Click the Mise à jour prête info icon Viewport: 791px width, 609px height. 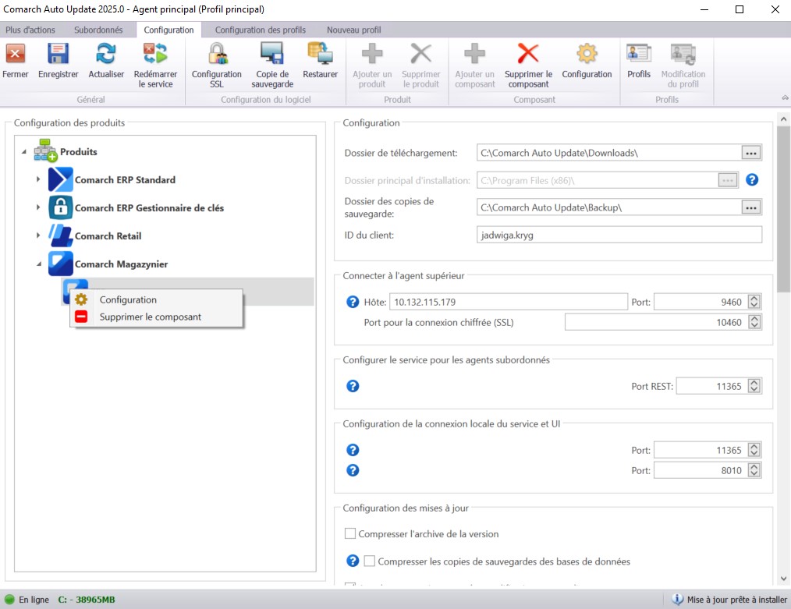pyautogui.click(x=677, y=600)
